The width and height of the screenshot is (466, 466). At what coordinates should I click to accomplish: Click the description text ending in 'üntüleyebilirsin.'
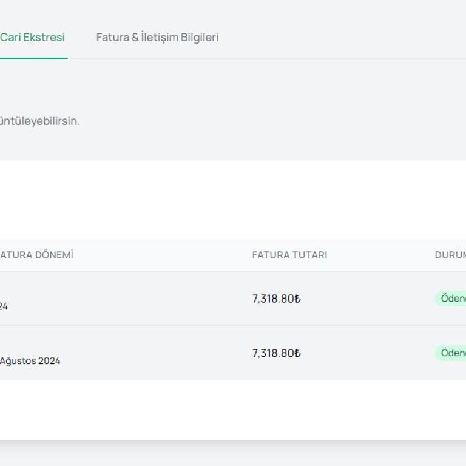click(x=39, y=121)
